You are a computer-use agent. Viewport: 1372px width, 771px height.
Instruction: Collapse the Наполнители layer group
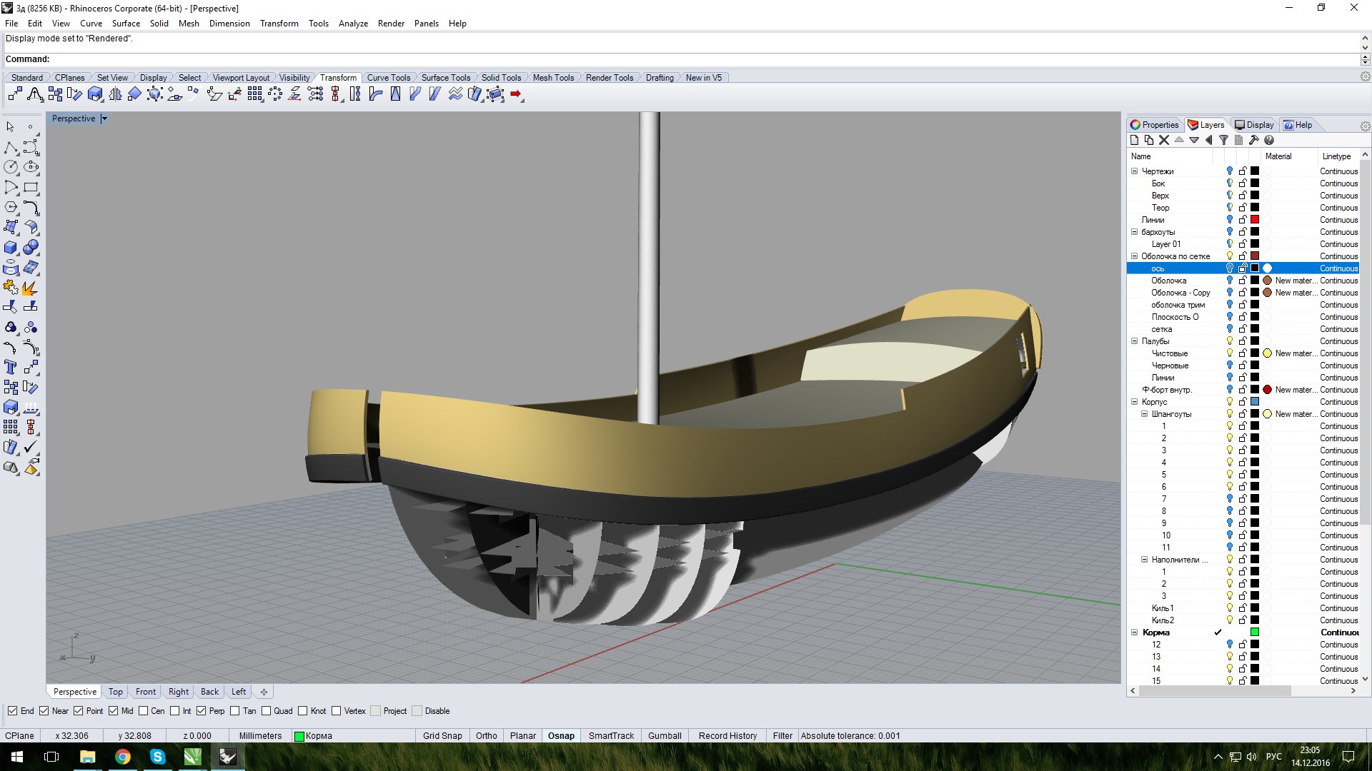[1144, 560]
